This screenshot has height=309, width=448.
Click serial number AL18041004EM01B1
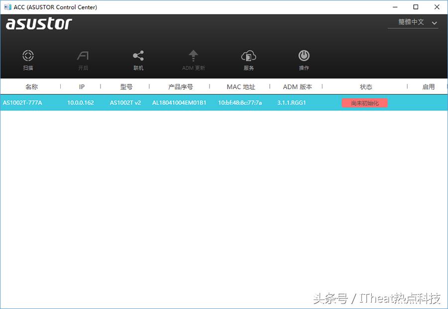(x=179, y=103)
